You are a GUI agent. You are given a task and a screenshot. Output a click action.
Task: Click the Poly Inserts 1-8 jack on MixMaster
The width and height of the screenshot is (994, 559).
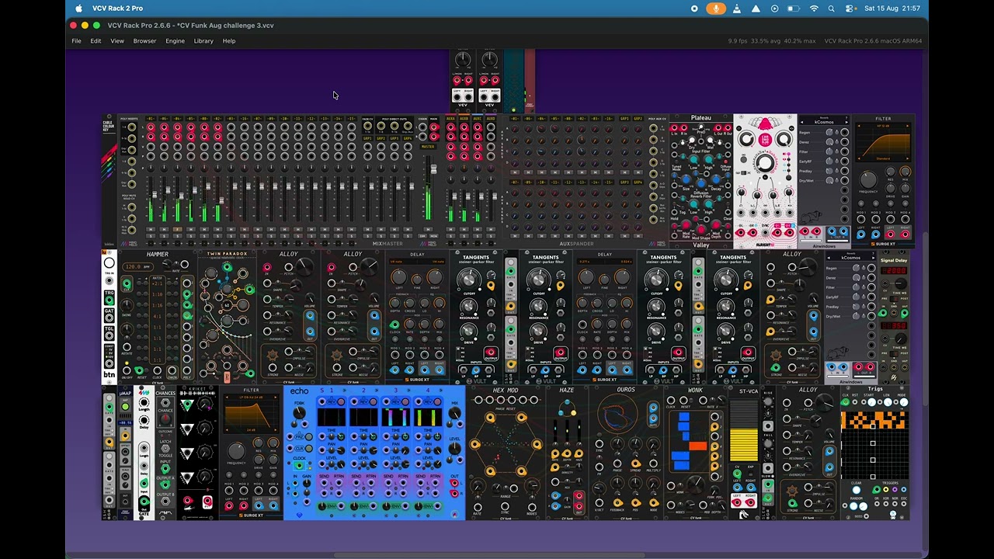pyautogui.click(x=131, y=127)
